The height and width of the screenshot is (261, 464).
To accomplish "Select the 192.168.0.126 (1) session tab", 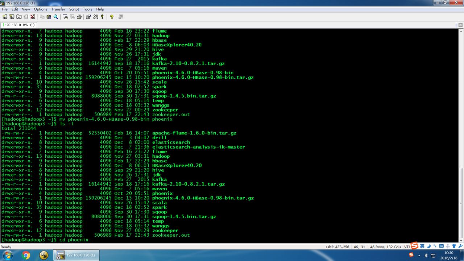I will coord(19,25).
